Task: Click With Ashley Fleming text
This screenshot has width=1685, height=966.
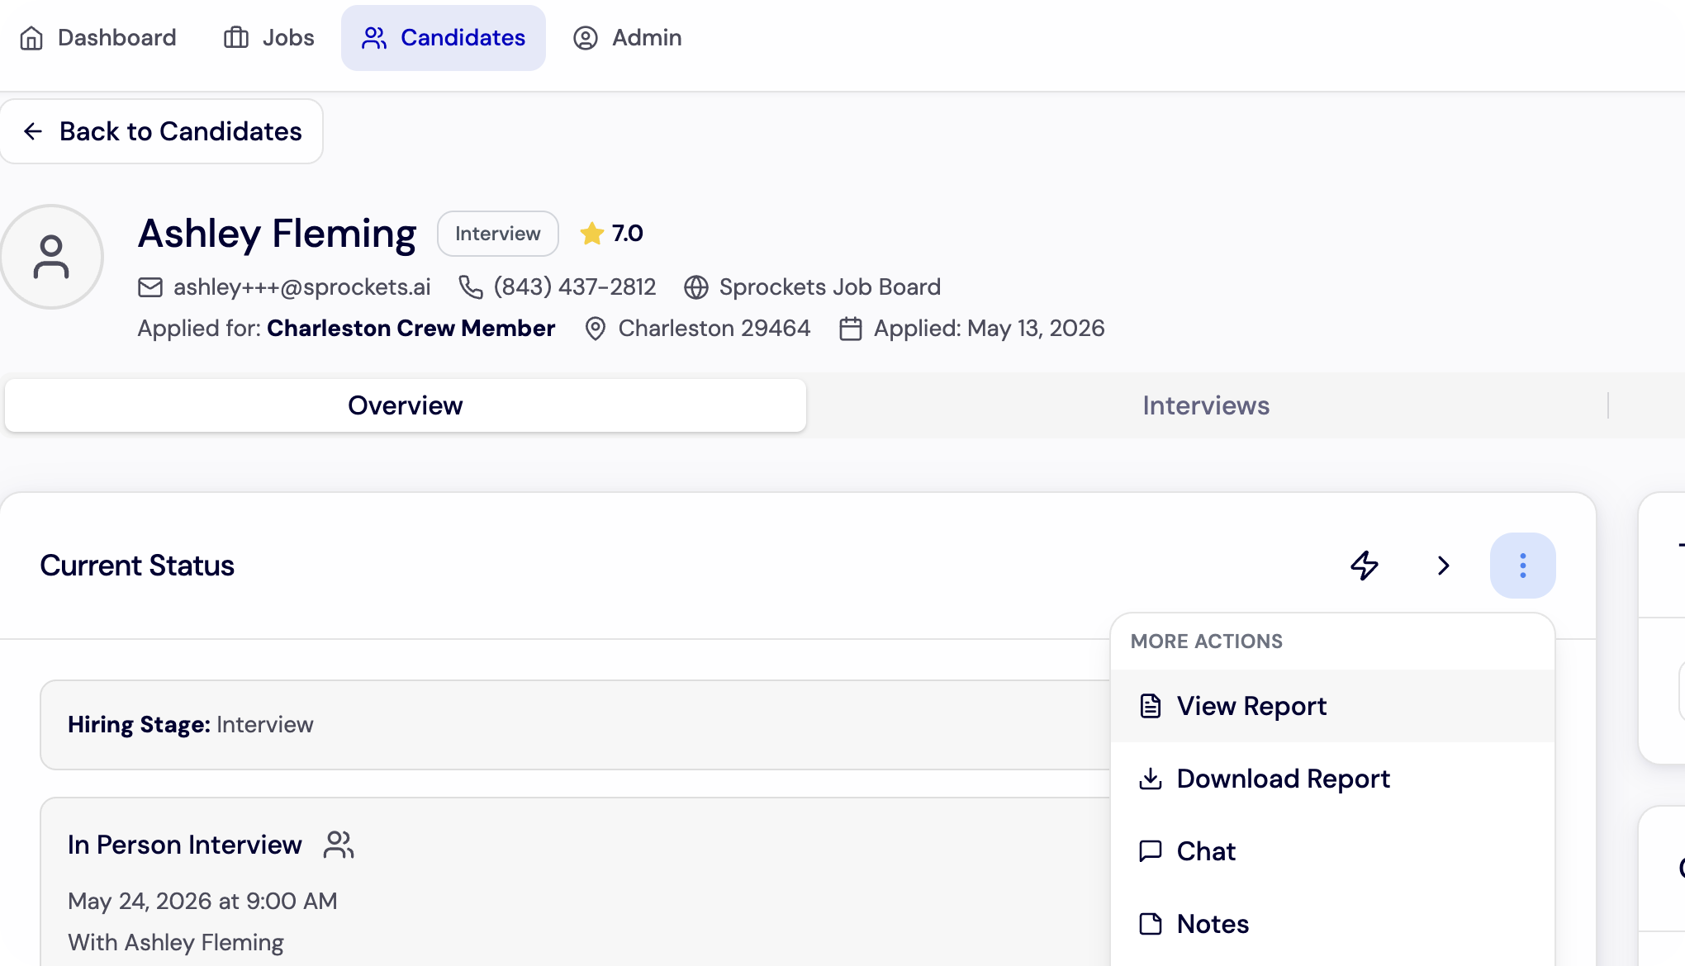Action: click(x=176, y=942)
